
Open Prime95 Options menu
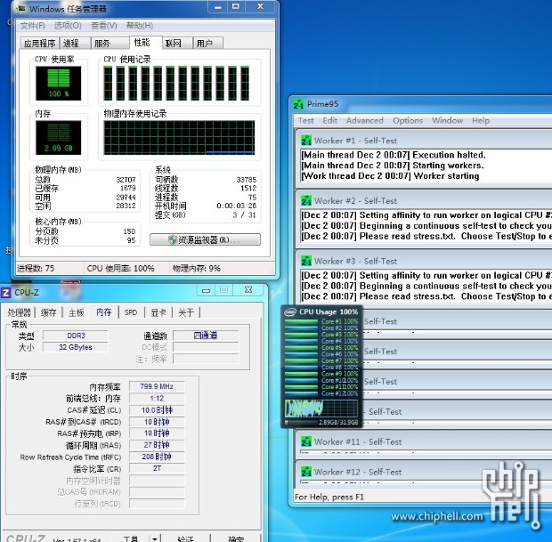(408, 120)
